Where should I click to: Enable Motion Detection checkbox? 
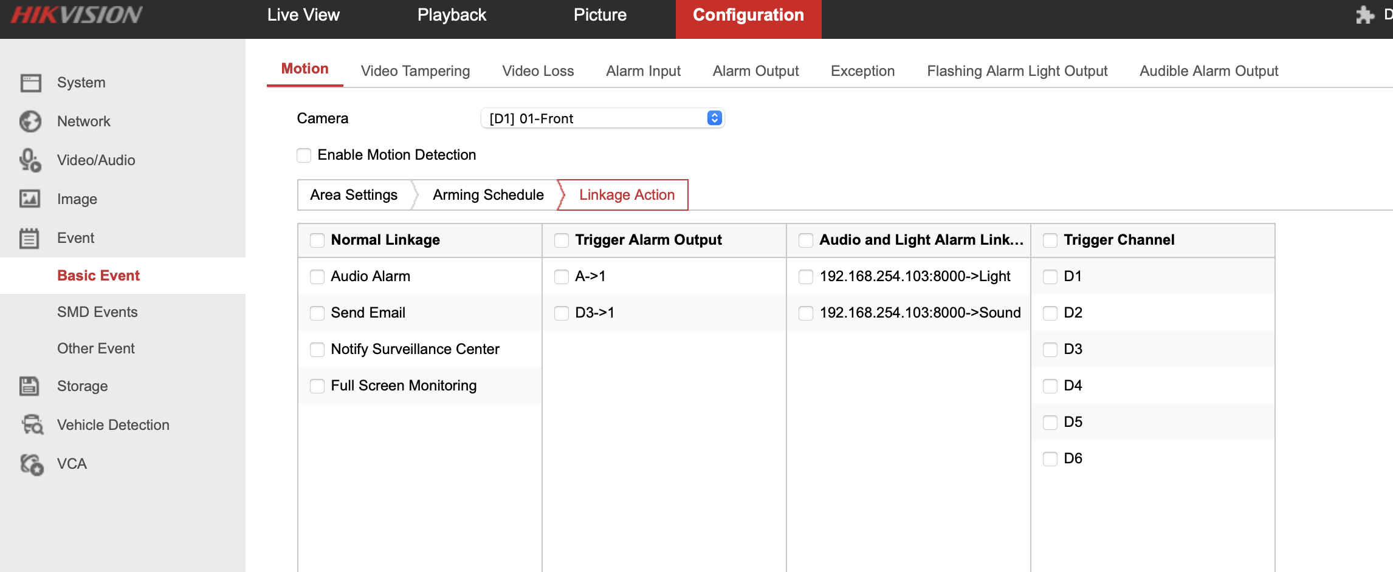(304, 155)
